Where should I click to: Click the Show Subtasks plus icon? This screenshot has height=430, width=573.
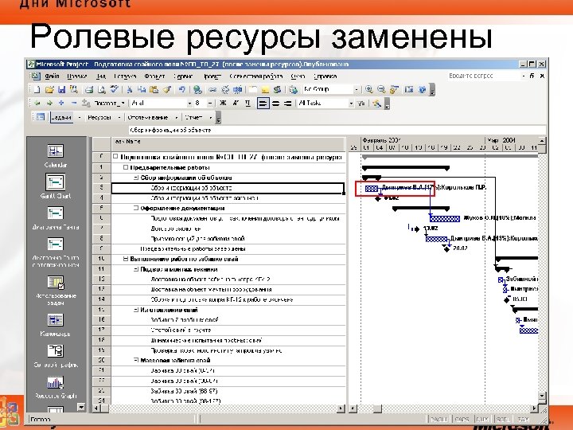click(x=61, y=104)
